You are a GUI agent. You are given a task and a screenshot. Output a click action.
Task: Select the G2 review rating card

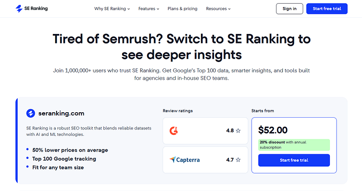pyautogui.click(x=205, y=131)
